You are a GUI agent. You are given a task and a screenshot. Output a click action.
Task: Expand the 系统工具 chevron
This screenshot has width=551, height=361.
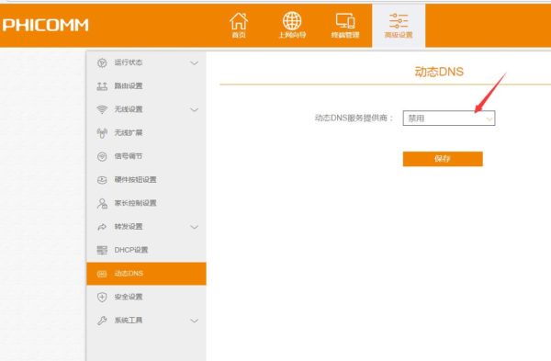pos(195,321)
